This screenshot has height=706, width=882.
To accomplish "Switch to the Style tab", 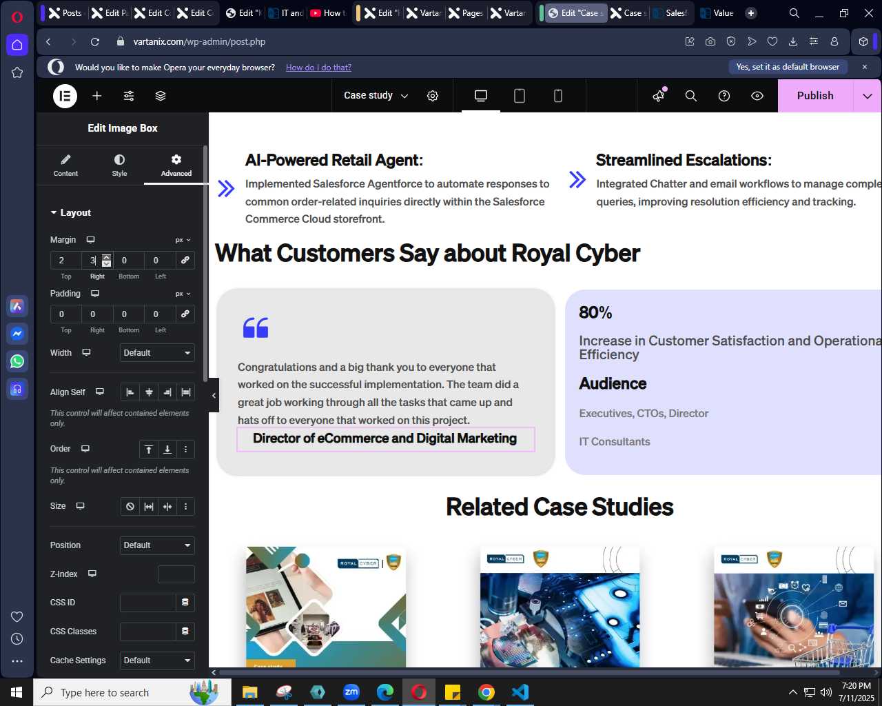I will pyautogui.click(x=119, y=165).
